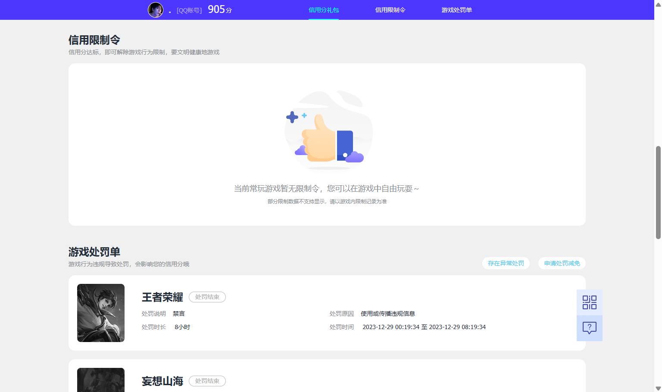
Task: Click the [QQ账号] label in header
Action: click(189, 10)
